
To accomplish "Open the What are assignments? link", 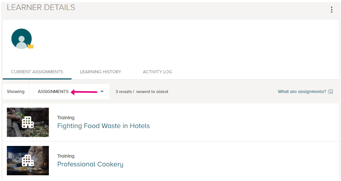I will 302,92.
